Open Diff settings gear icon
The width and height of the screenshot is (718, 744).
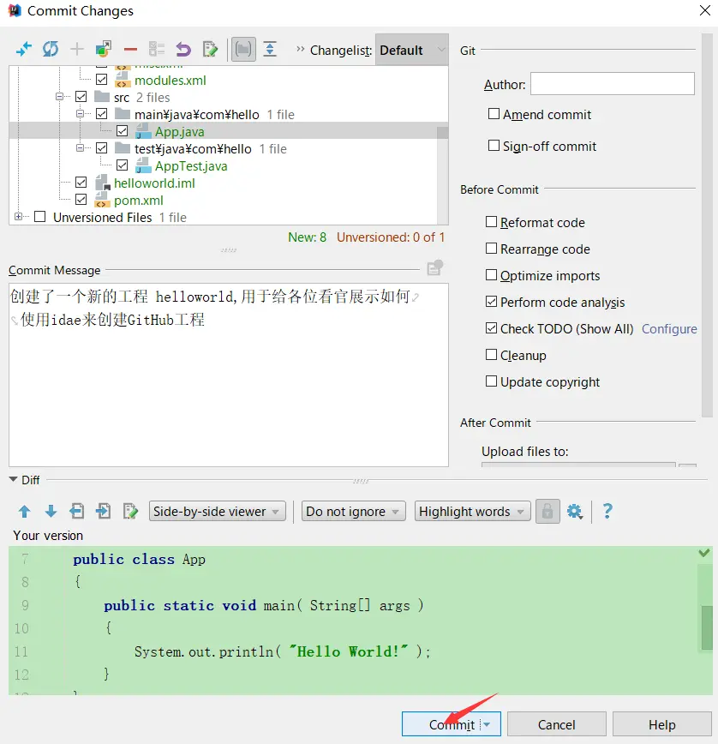(575, 512)
